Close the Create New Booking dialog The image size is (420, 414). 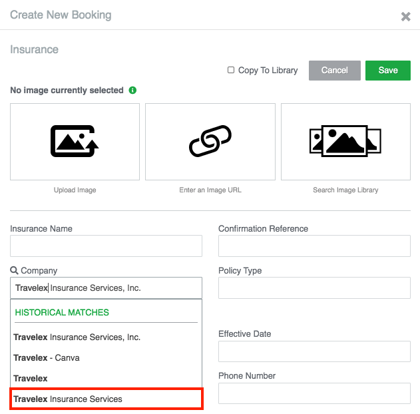[x=405, y=17]
